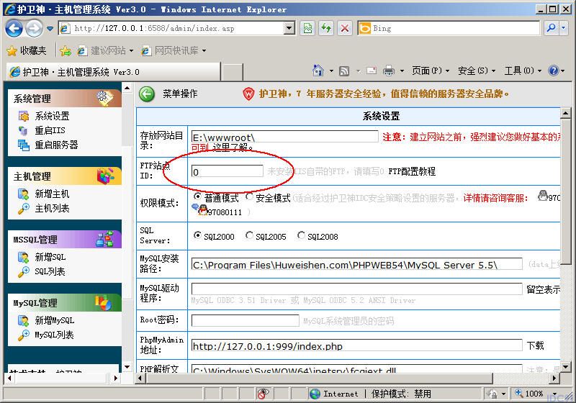Click the main content scroll down arrow

click(565, 366)
